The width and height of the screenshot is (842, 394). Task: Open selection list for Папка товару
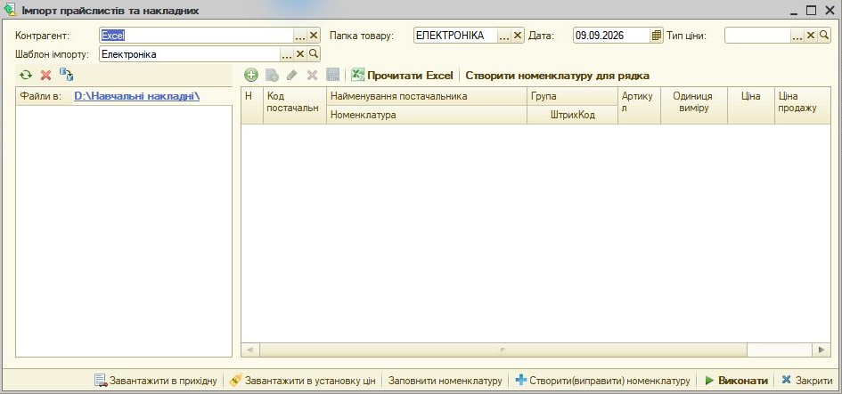[x=504, y=36]
